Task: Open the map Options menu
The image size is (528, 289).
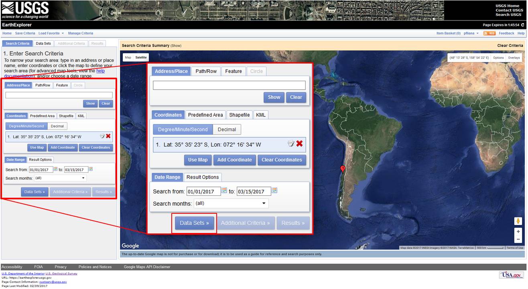Action: [x=498, y=58]
